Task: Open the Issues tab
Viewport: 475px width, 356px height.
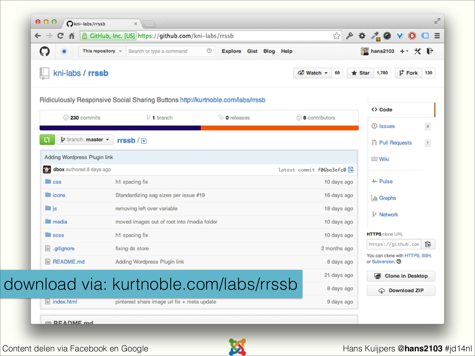Action: pos(387,126)
